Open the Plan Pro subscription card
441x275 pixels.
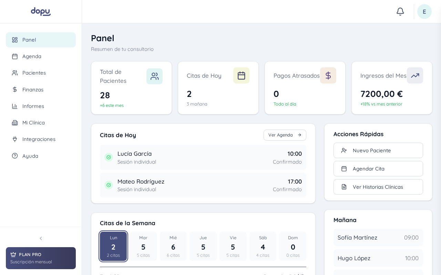pos(41,258)
